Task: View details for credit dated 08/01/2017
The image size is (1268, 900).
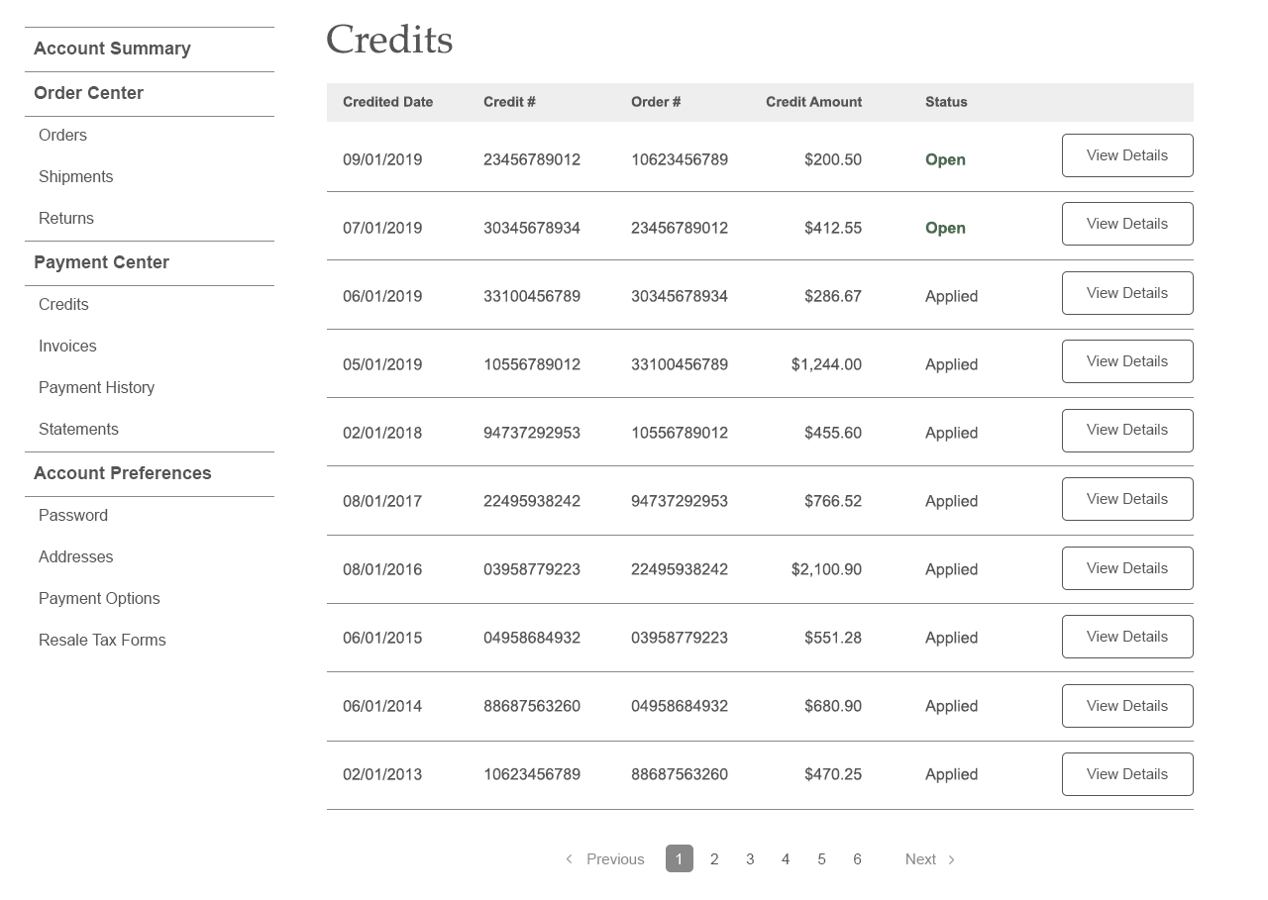Action: (x=1127, y=499)
